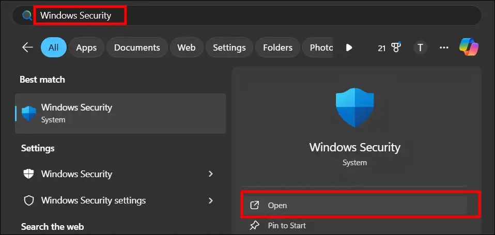This screenshot has height=235, width=495.
Task: Click the Open button in preview pane
Action: [355, 206]
